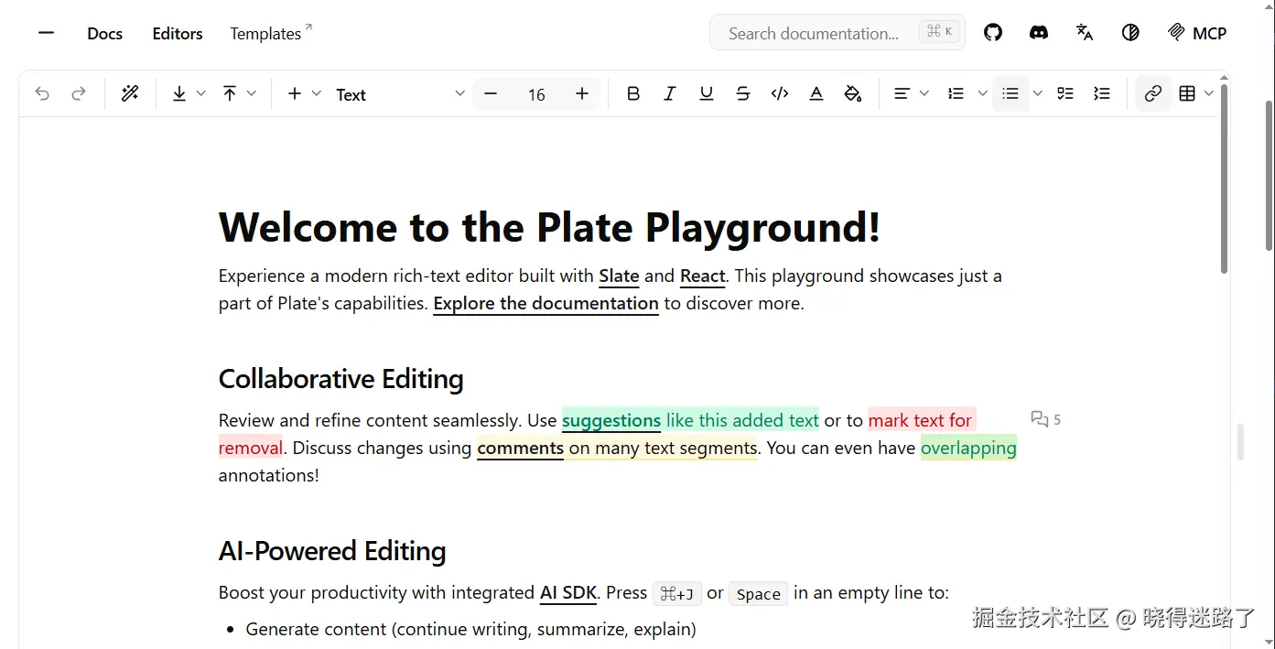Click the Search documentation field
The width and height of the screenshot is (1275, 649).
click(837, 33)
